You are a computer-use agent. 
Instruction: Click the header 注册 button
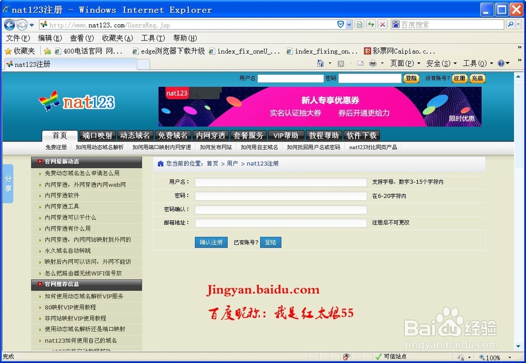click(460, 78)
